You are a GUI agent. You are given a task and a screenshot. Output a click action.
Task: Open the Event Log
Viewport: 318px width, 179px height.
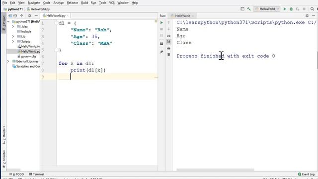[306, 175]
